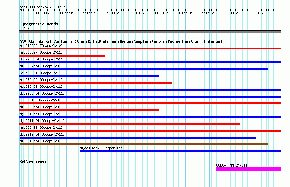This screenshot has height=187, width=290.
Task: Open the DGV Structural Variants track heading
Action: (121, 42)
